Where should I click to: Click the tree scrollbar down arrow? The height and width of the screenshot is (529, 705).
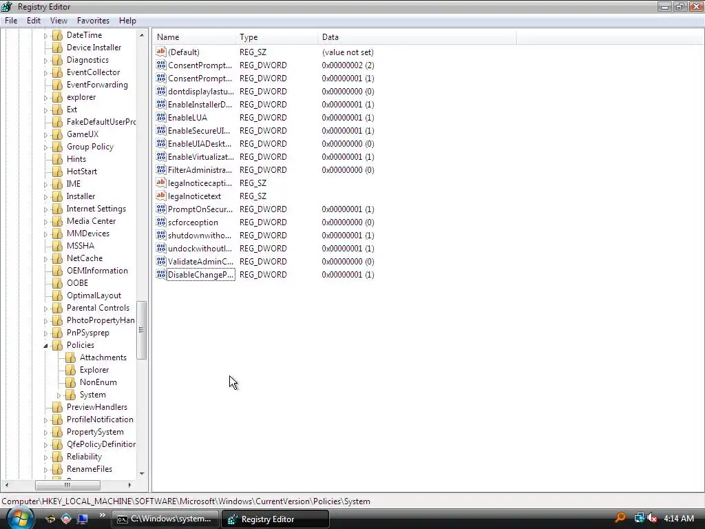[142, 474]
